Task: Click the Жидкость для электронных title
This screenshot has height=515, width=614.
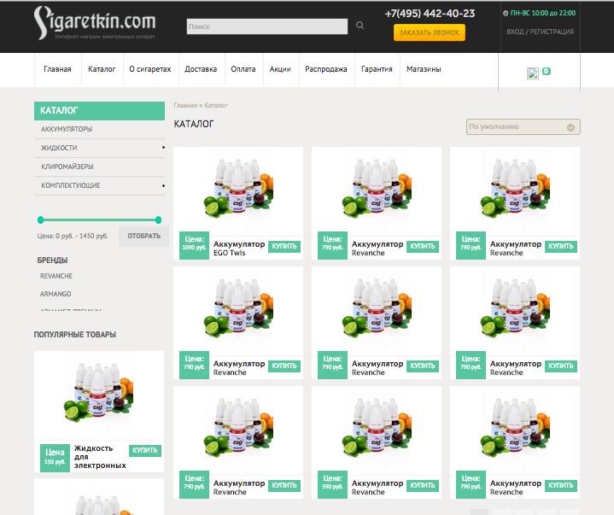Action: (x=100, y=457)
